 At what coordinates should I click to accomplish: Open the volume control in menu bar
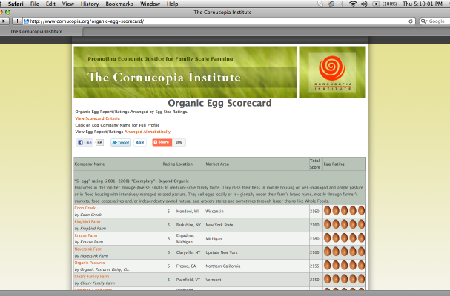point(364,4)
